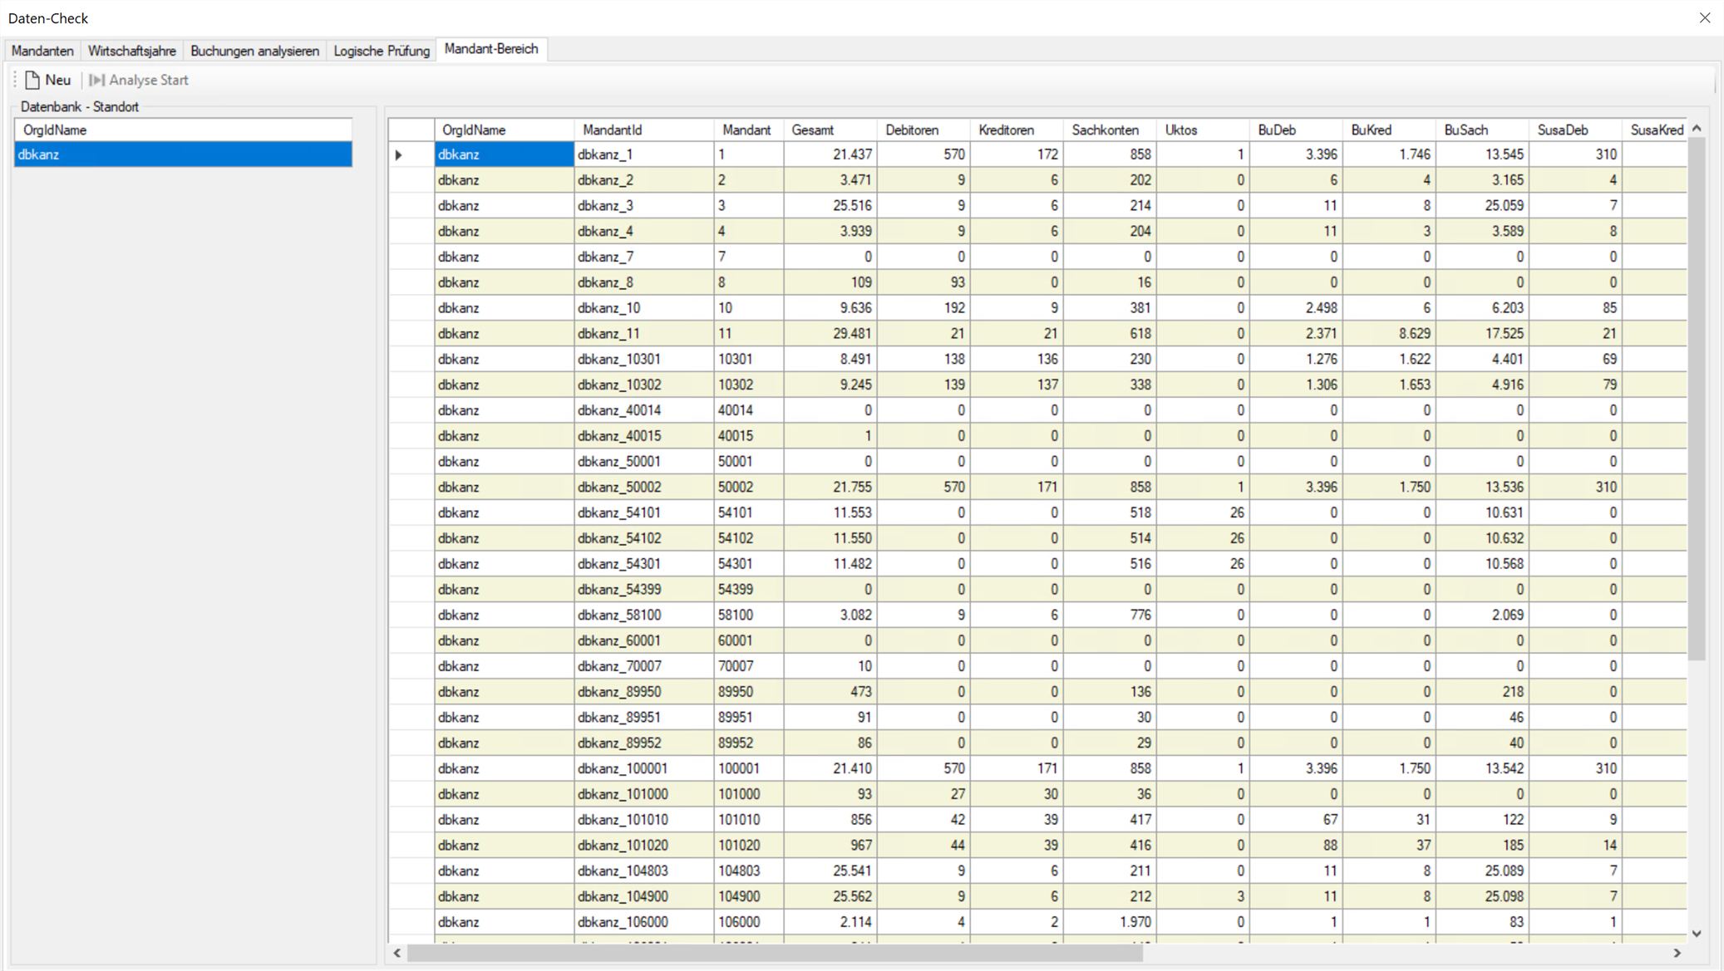This screenshot has width=1724, height=971.
Task: Switch to the Logische Prüfung tab
Action: click(x=382, y=51)
